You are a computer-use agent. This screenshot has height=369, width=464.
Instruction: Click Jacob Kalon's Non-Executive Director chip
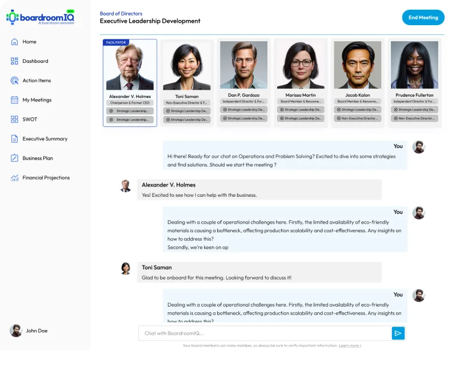358,118
